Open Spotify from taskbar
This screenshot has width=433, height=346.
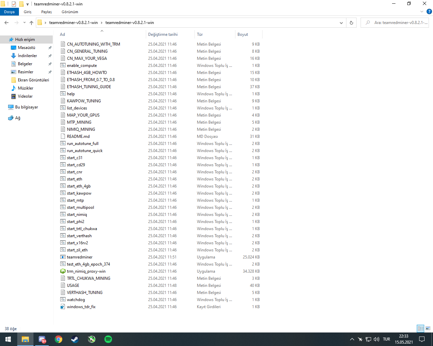108,339
